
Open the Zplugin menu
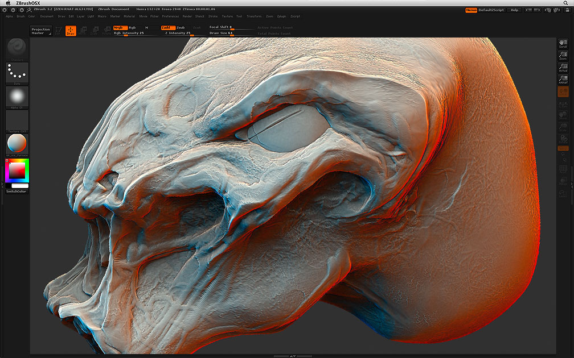click(281, 16)
